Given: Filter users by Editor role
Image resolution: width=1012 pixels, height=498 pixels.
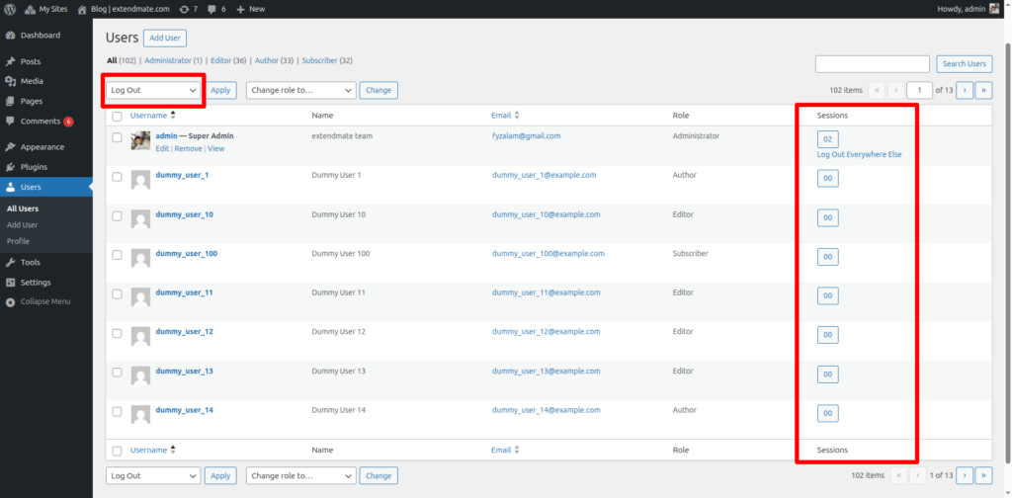Looking at the screenshot, I should pos(220,60).
